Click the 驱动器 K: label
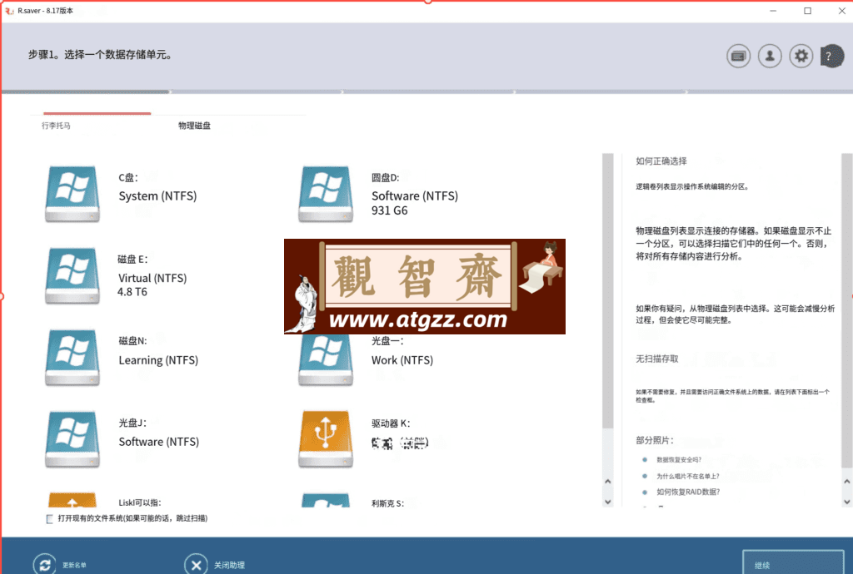This screenshot has width=853, height=574. click(x=391, y=423)
